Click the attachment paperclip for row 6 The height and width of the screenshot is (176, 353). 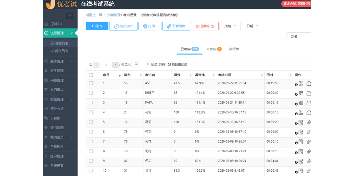(309, 132)
